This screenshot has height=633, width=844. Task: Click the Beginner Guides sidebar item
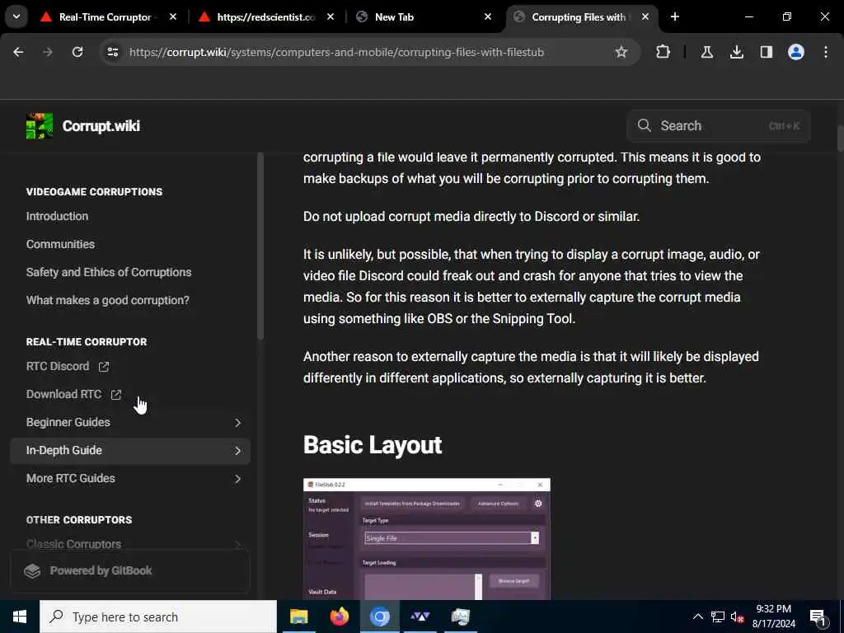pos(129,423)
